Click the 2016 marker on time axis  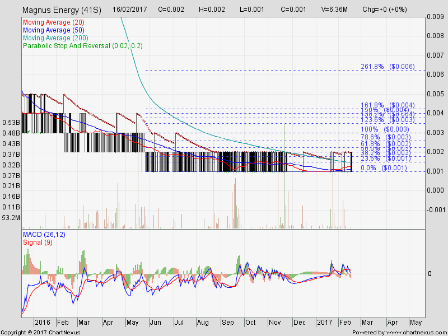pos(43,323)
